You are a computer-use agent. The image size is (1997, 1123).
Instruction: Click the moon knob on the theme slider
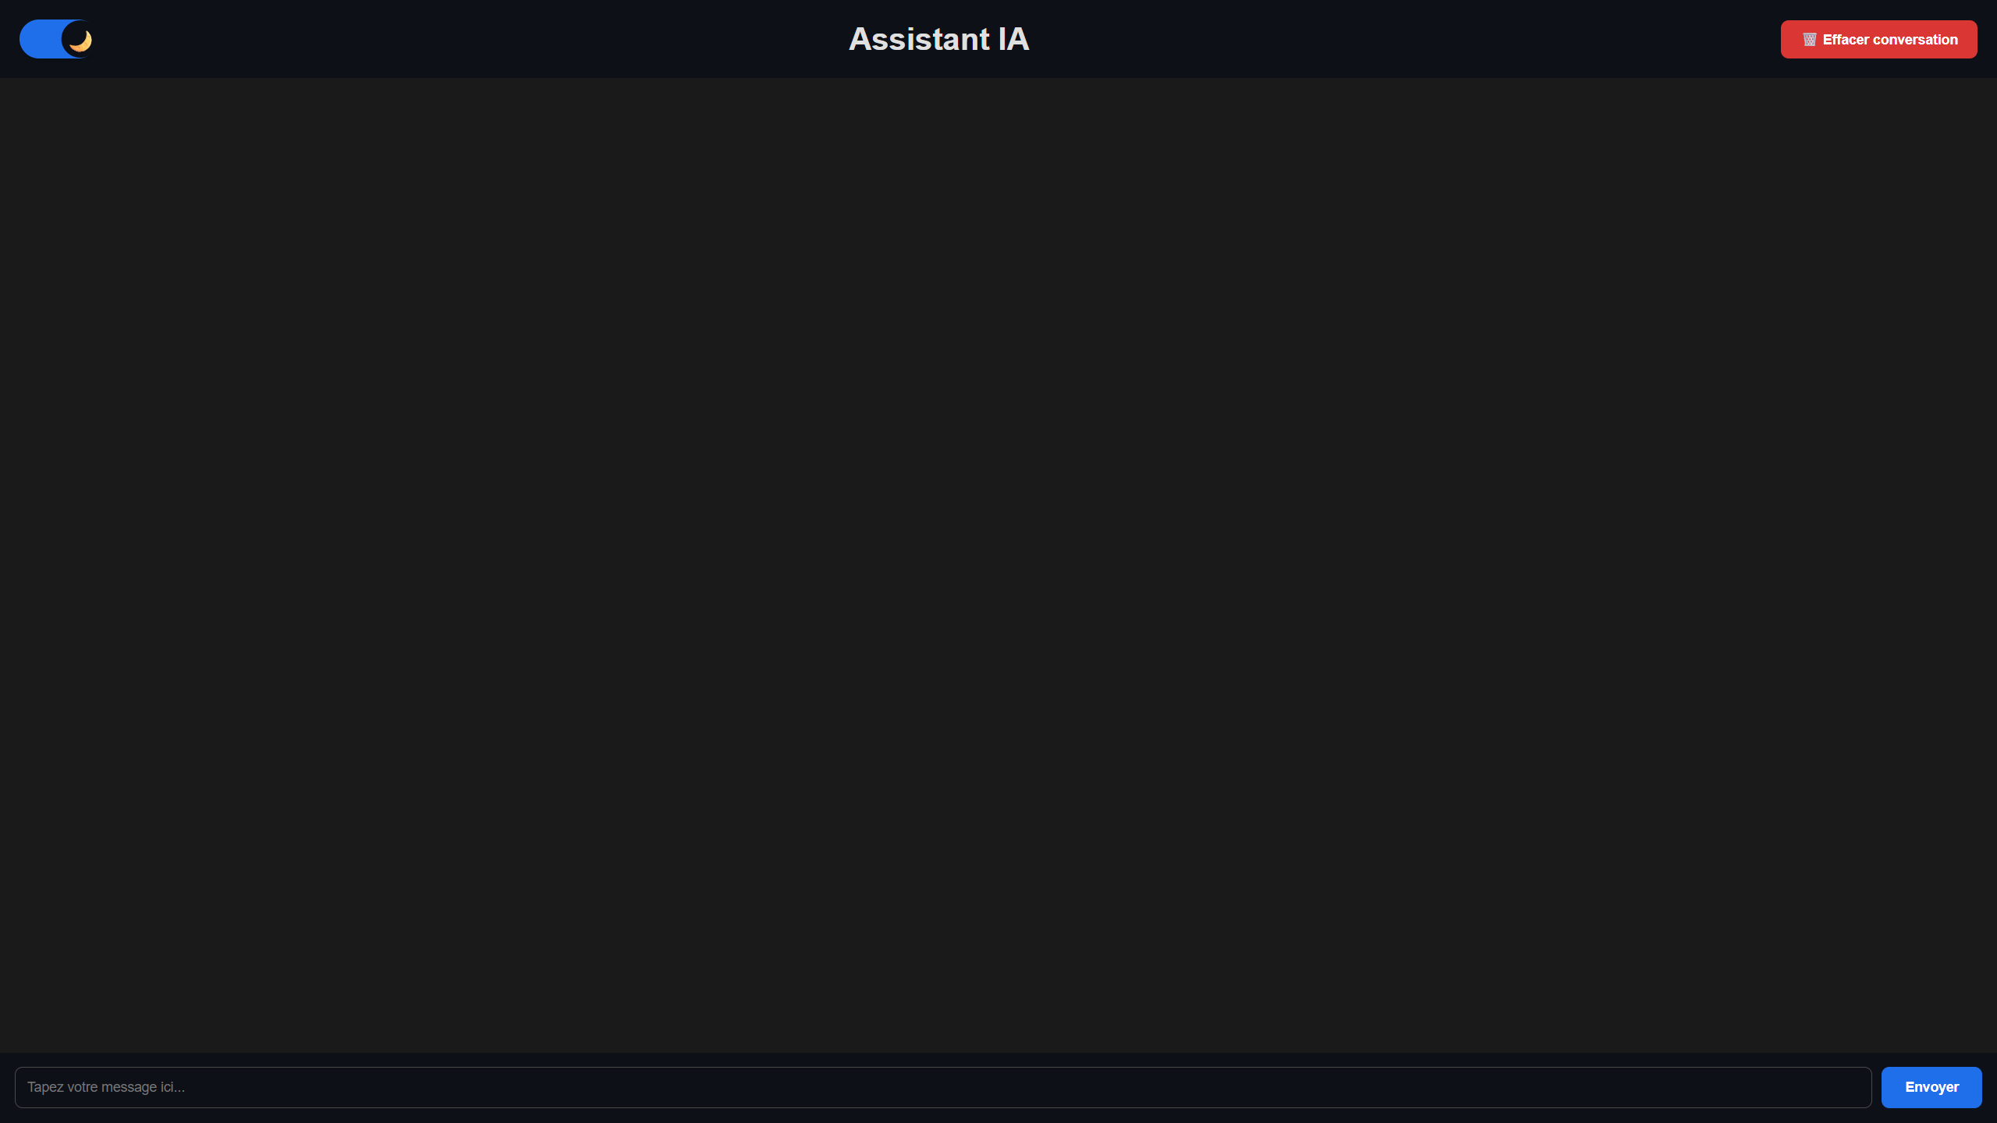(x=78, y=39)
